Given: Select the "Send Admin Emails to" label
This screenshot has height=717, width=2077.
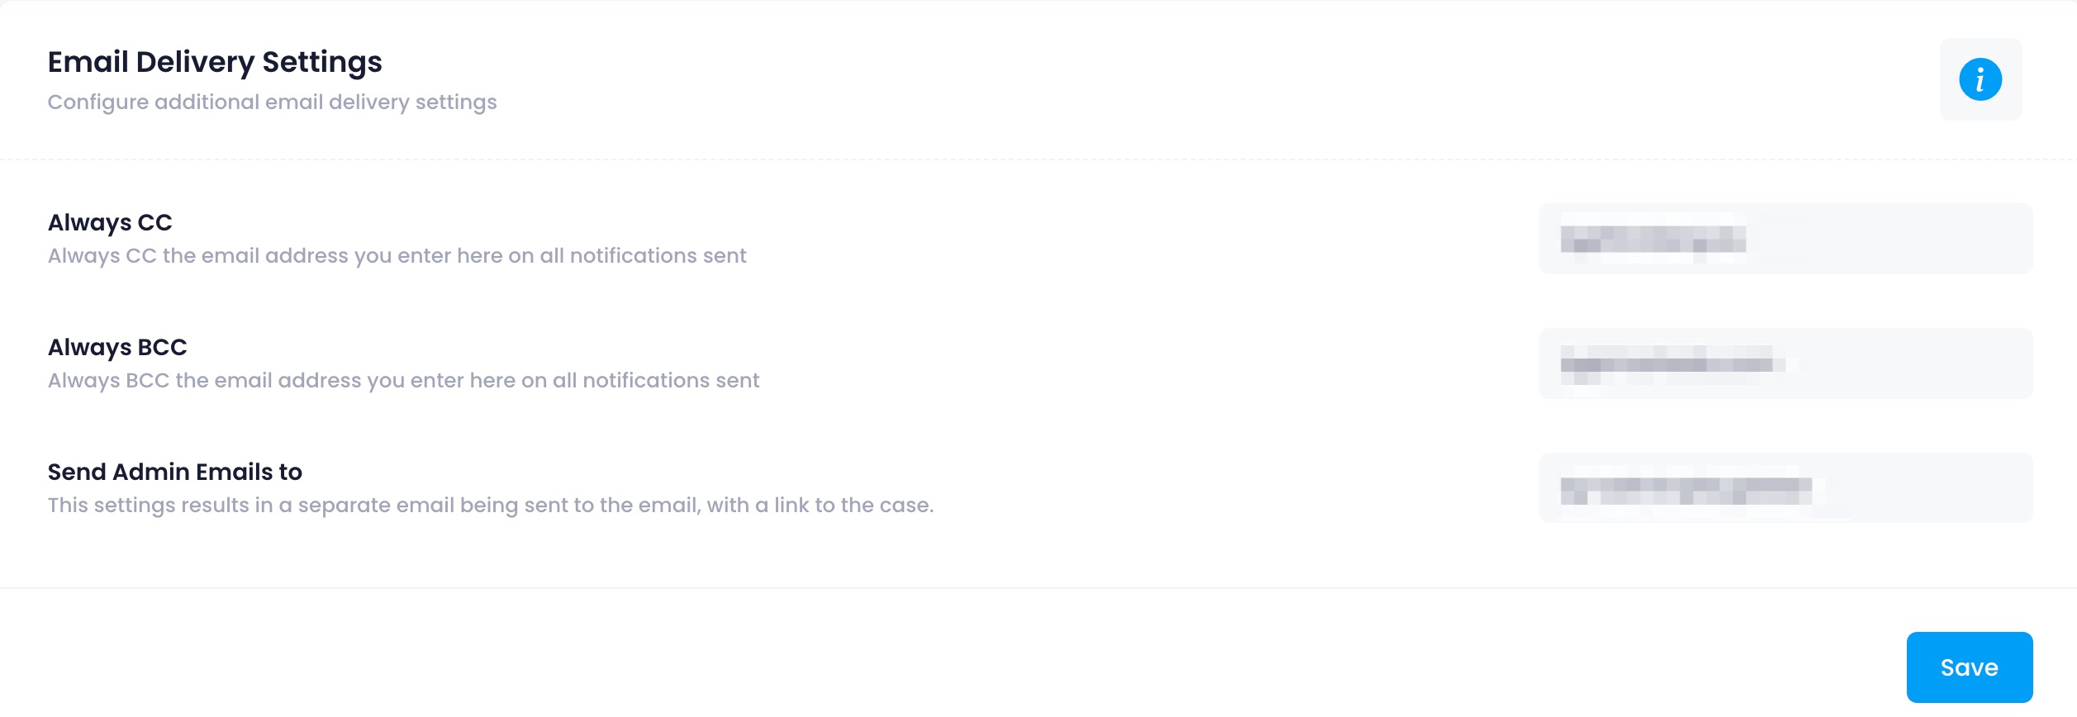Looking at the screenshot, I should pyautogui.click(x=175, y=471).
